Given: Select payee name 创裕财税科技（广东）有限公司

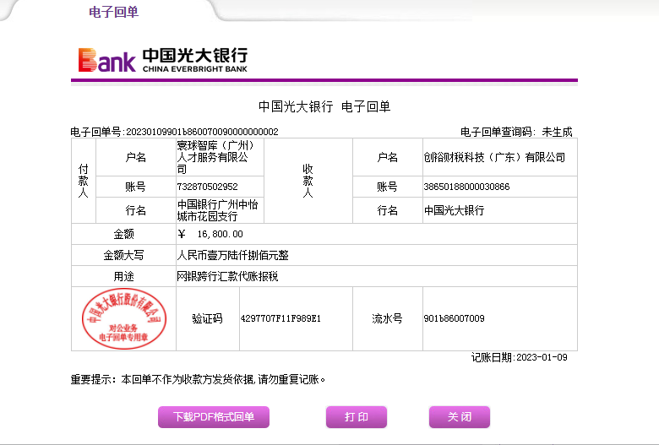Looking at the screenshot, I should [494, 157].
